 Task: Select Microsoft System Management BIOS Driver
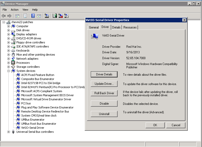pos(47,95)
